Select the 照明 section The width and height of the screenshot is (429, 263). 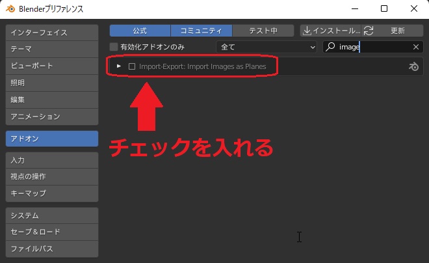click(x=52, y=83)
